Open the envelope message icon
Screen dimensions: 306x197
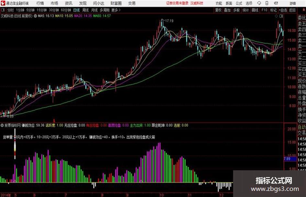[276, 3]
